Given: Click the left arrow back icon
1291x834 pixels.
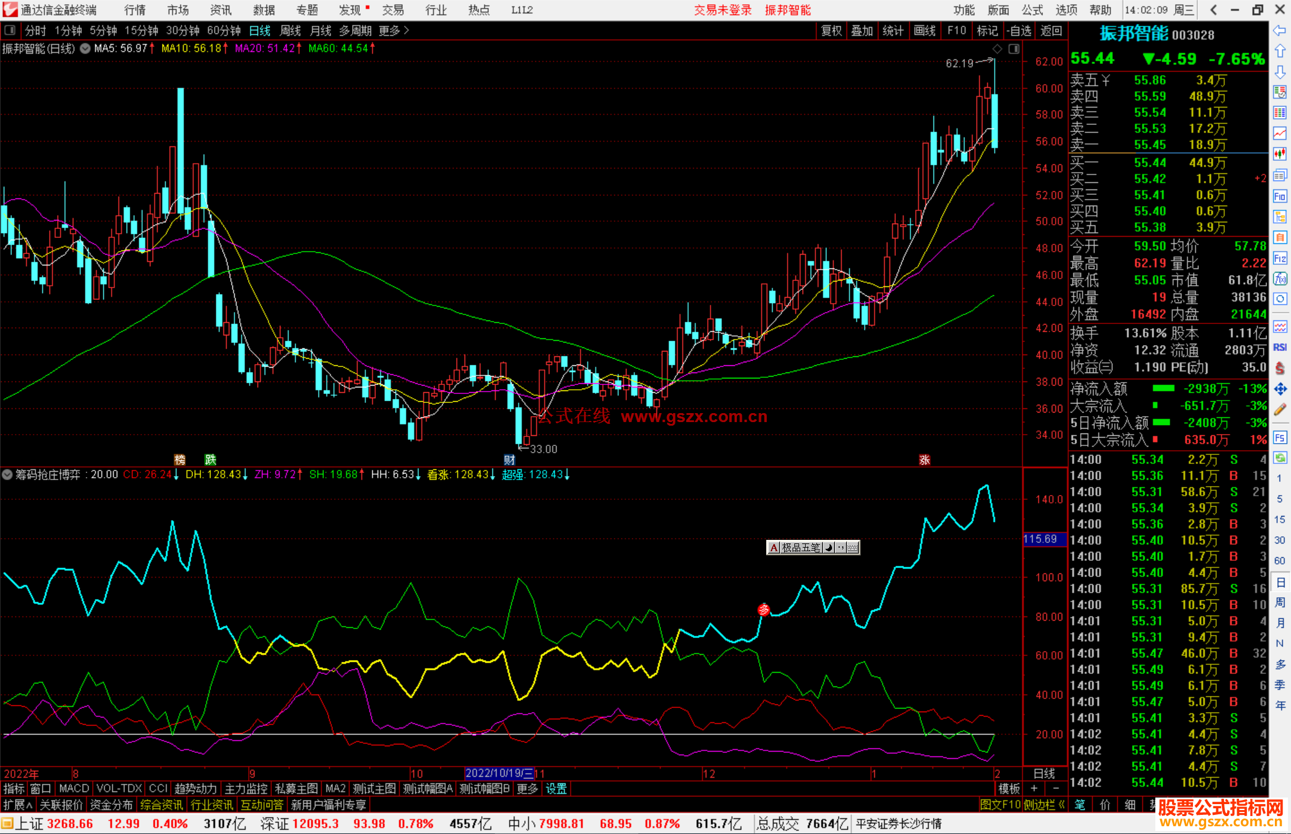Looking at the screenshot, I should pyautogui.click(x=1280, y=30).
